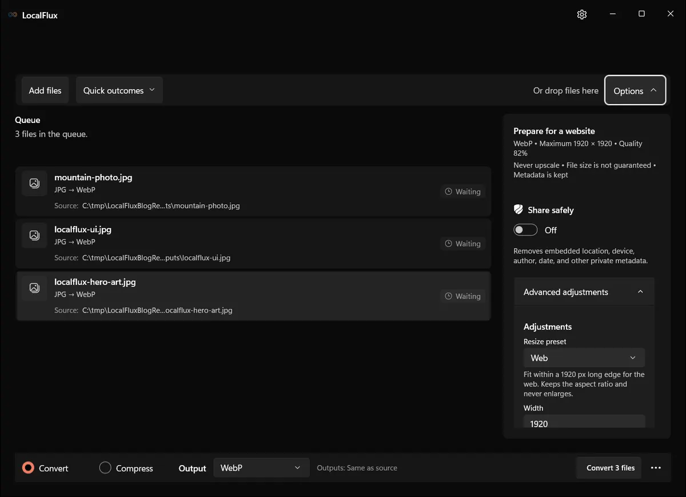Select the Compress radio option
The width and height of the screenshot is (686, 497).
tap(126, 468)
